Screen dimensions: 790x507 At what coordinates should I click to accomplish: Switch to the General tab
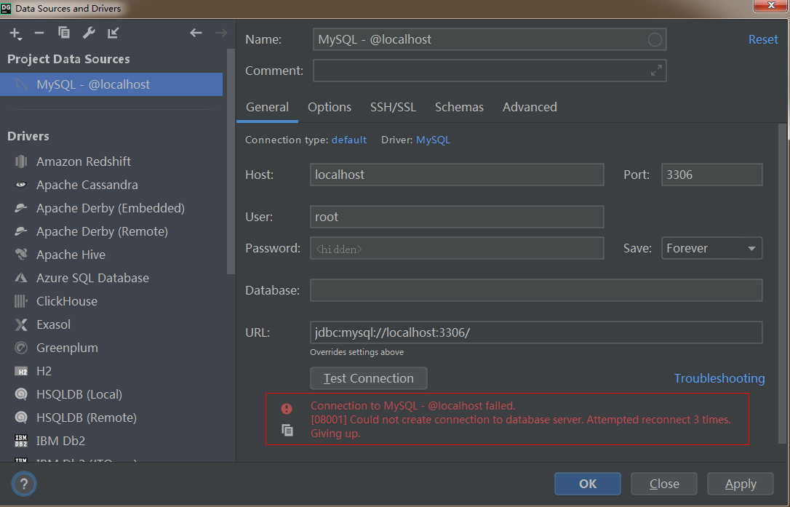click(267, 108)
